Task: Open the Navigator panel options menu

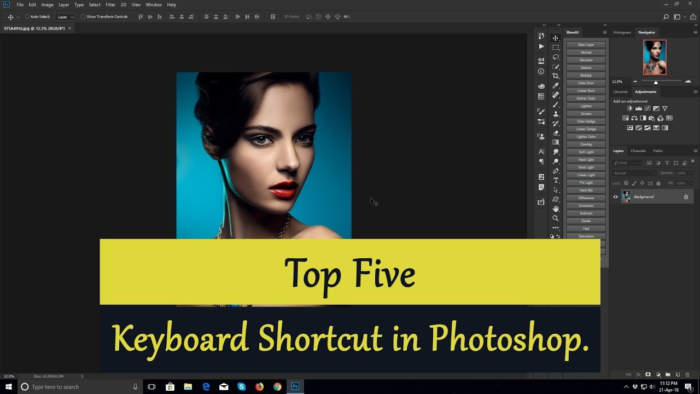Action: point(696,32)
